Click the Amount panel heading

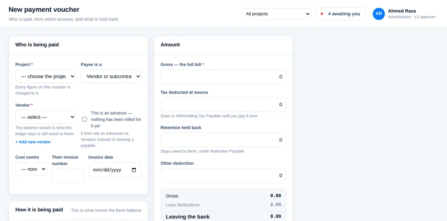(x=170, y=45)
